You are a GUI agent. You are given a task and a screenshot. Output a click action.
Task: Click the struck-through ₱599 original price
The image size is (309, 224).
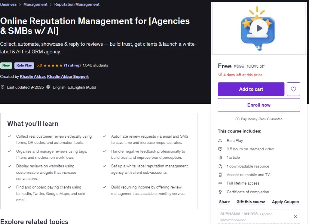click(239, 66)
